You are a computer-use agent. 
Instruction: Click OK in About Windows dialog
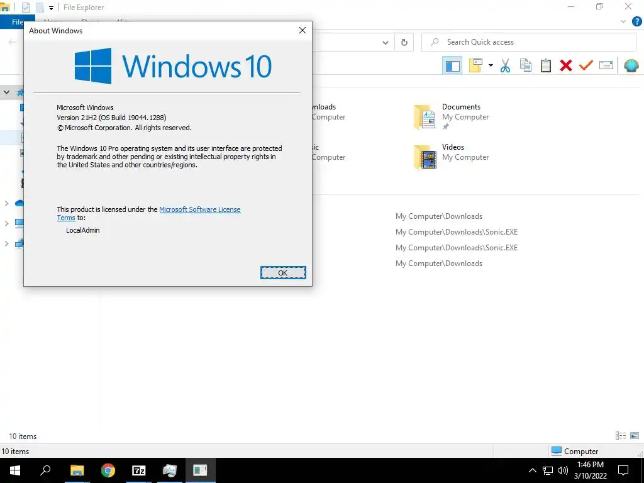[283, 273]
